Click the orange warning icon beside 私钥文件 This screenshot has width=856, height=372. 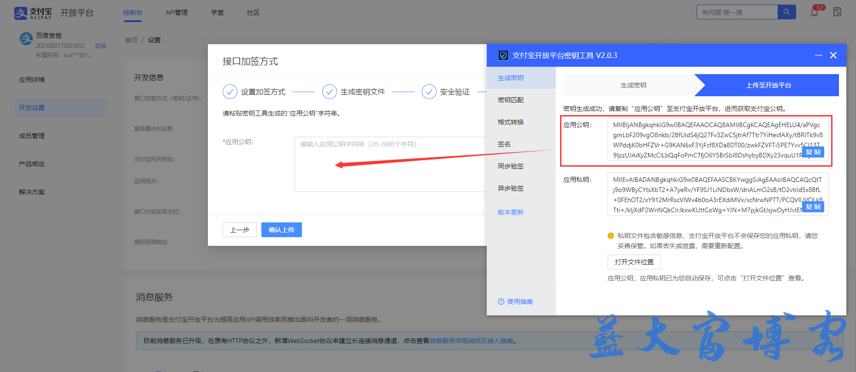tap(611, 236)
